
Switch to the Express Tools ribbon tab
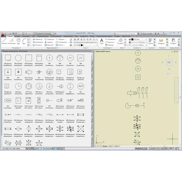(126, 36)
